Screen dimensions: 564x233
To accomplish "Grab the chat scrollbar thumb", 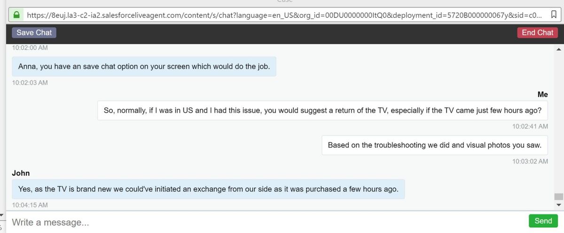I will (x=559, y=196).
